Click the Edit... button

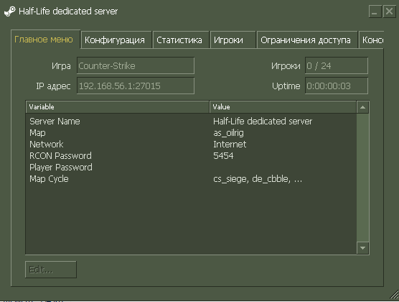[51, 270]
